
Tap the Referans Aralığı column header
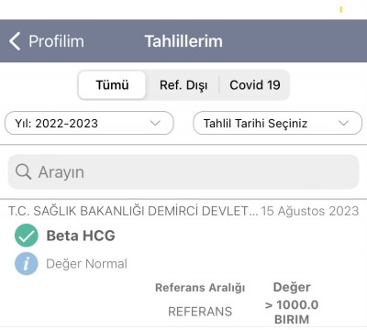tap(200, 288)
